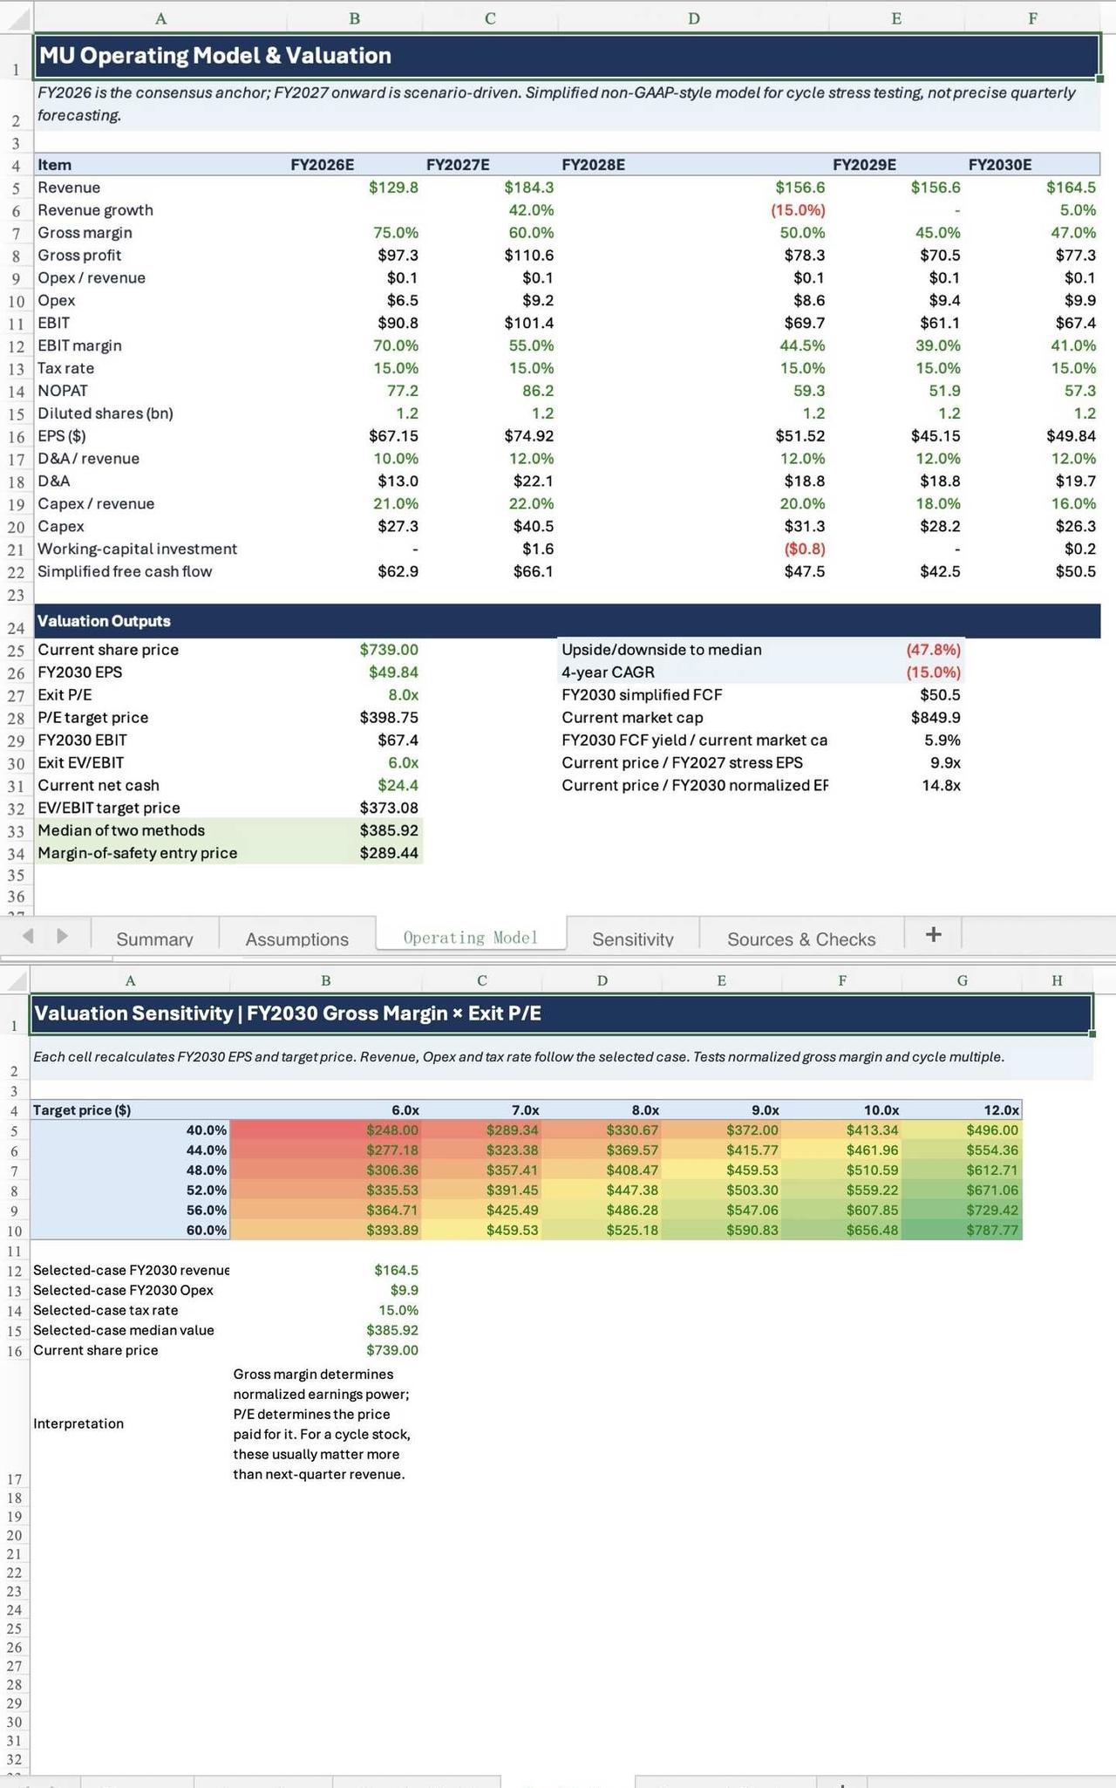Click the 'Target price ($)' header cell

pyautogui.click(x=130, y=1110)
